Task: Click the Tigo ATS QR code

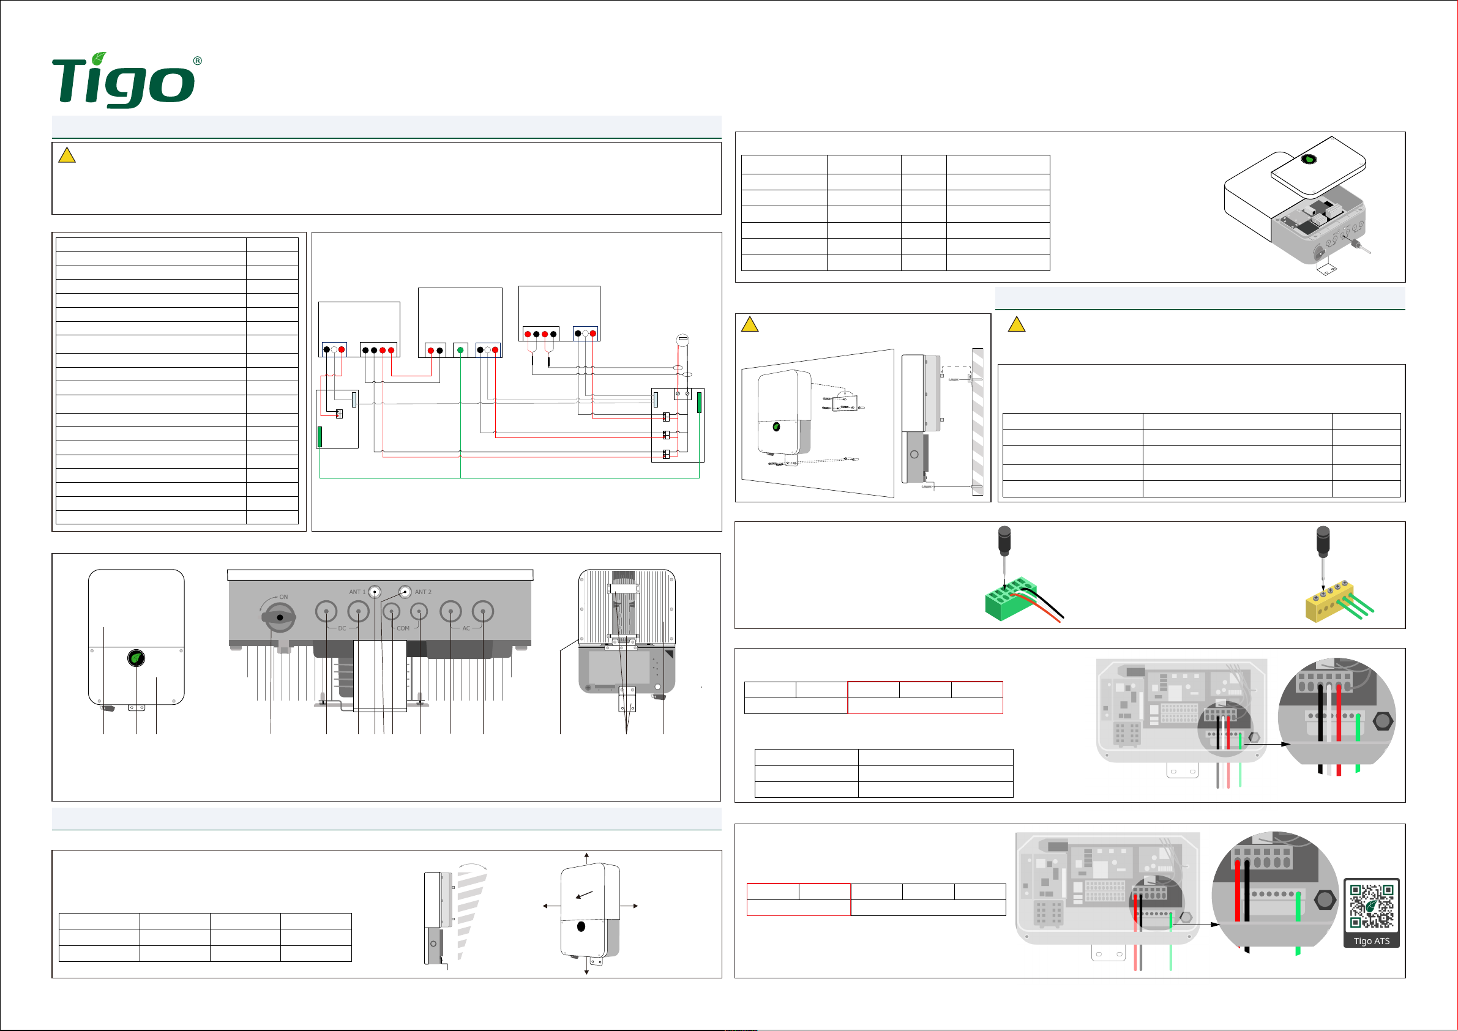Action: (x=1372, y=907)
